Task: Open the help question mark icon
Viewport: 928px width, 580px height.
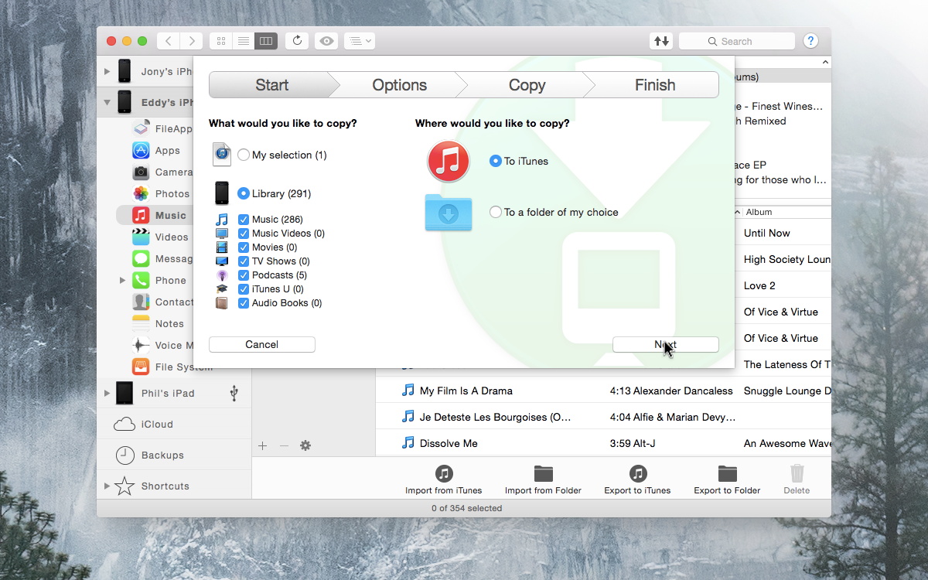Action: [x=810, y=41]
